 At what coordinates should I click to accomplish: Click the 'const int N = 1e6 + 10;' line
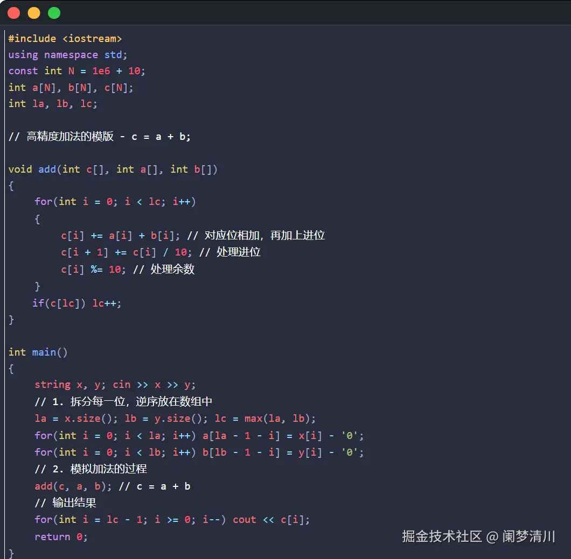(77, 71)
